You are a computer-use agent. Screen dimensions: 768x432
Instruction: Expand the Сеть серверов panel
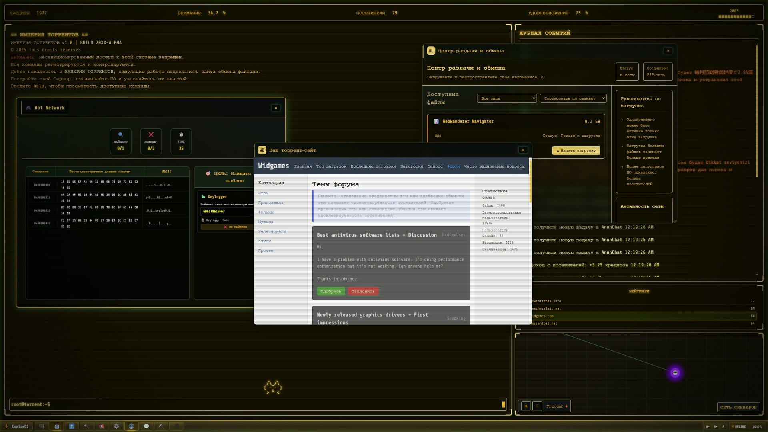[738, 407]
